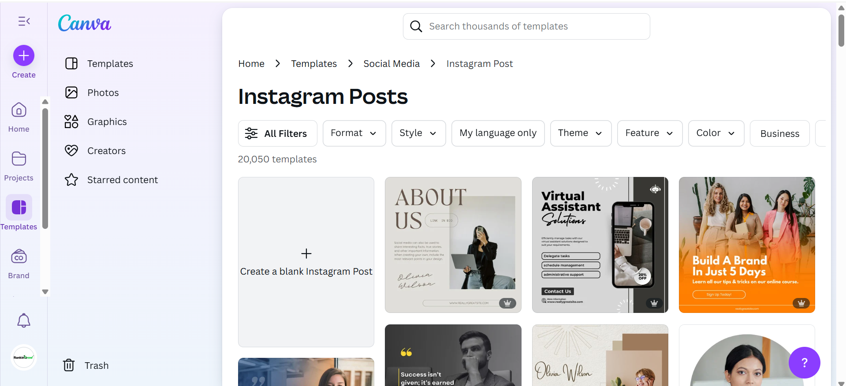Click the Photos image icon

click(x=71, y=92)
